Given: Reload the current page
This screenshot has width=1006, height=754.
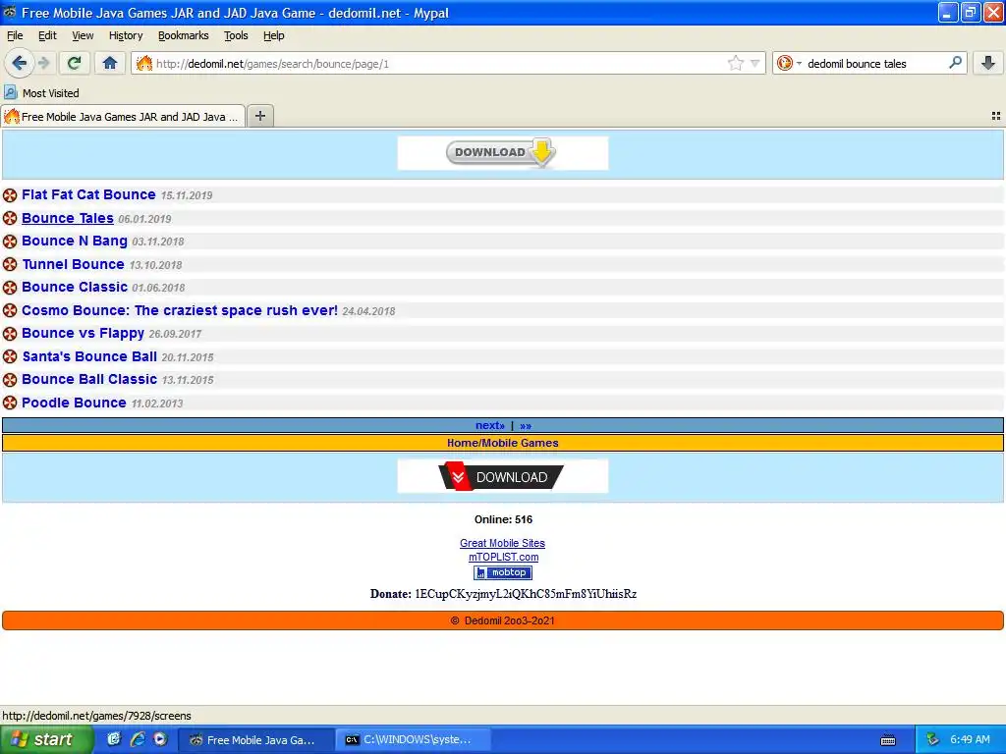Looking at the screenshot, I should (x=74, y=63).
